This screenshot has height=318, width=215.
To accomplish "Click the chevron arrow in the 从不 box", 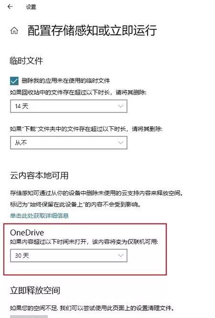I will [120, 143].
